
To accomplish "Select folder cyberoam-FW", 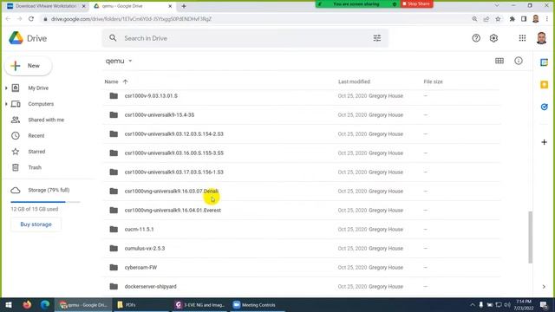I will click(x=303, y=268).
